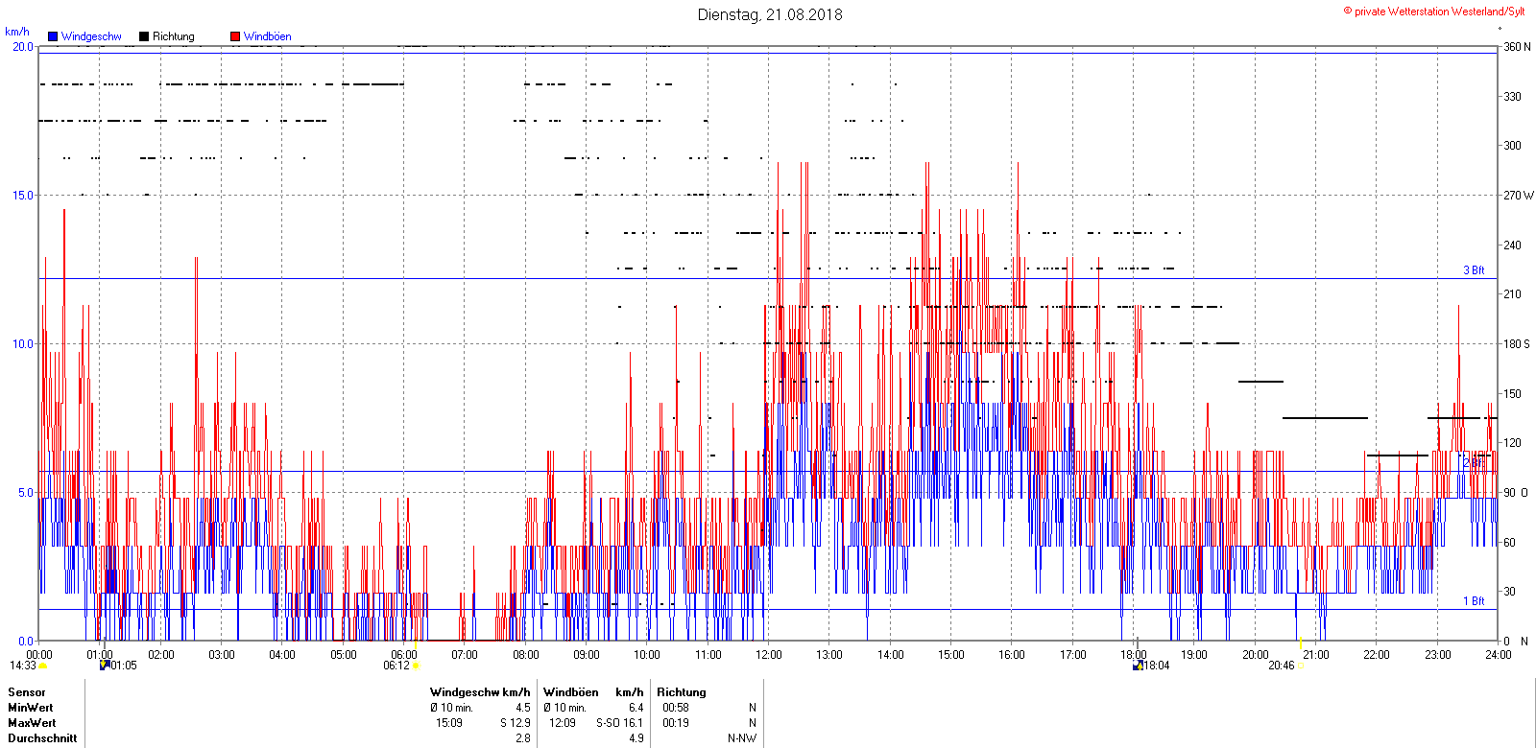Click the 180 S direction axis label
Image resolution: width=1536 pixels, height=748 pixels.
[1517, 343]
